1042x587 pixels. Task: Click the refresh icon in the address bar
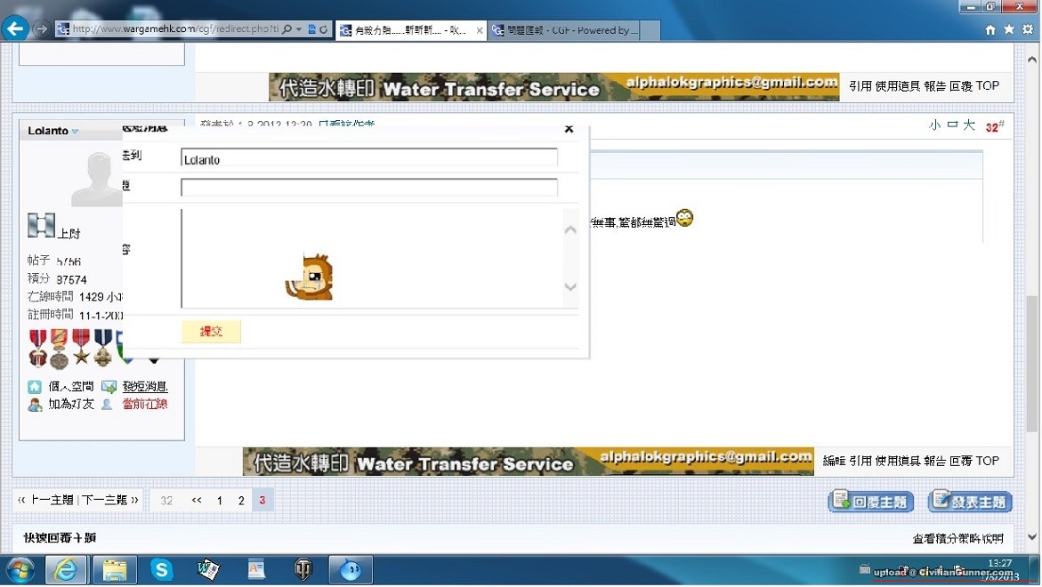pyautogui.click(x=324, y=29)
